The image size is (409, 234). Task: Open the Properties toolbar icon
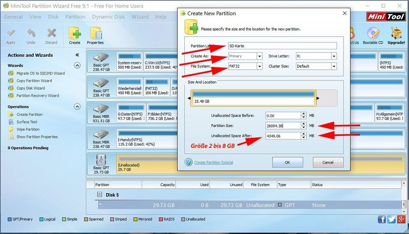tap(95, 33)
